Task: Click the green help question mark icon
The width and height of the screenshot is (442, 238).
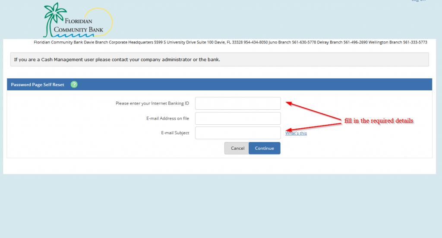Action: pos(74,84)
